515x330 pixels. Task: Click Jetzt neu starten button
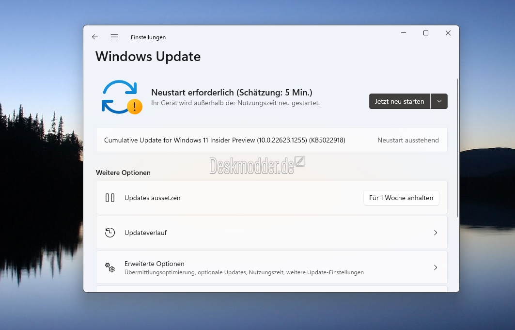[x=400, y=101]
